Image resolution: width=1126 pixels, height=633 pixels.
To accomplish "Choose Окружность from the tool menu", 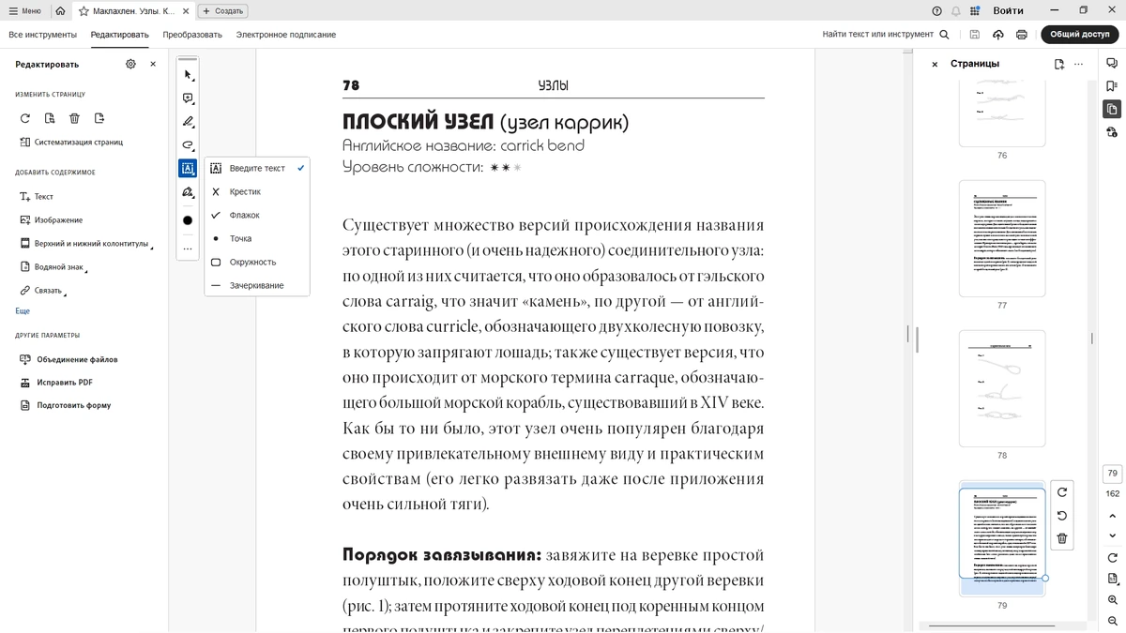I will 257,262.
